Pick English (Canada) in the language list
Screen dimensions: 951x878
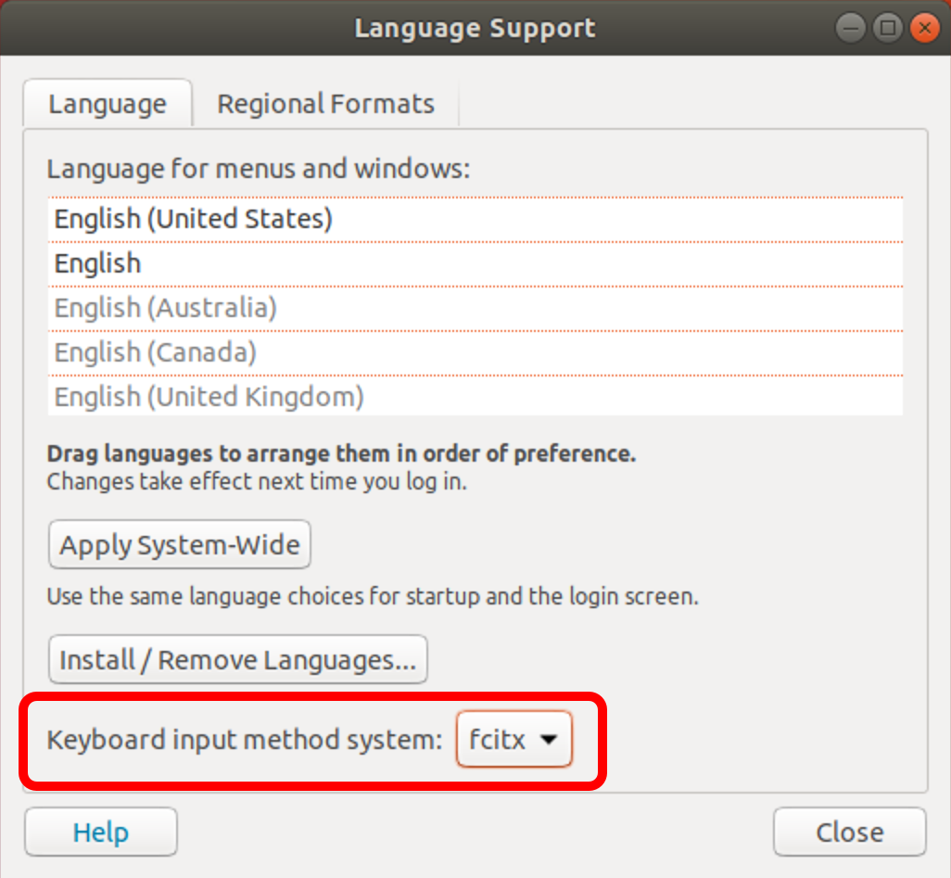475,352
